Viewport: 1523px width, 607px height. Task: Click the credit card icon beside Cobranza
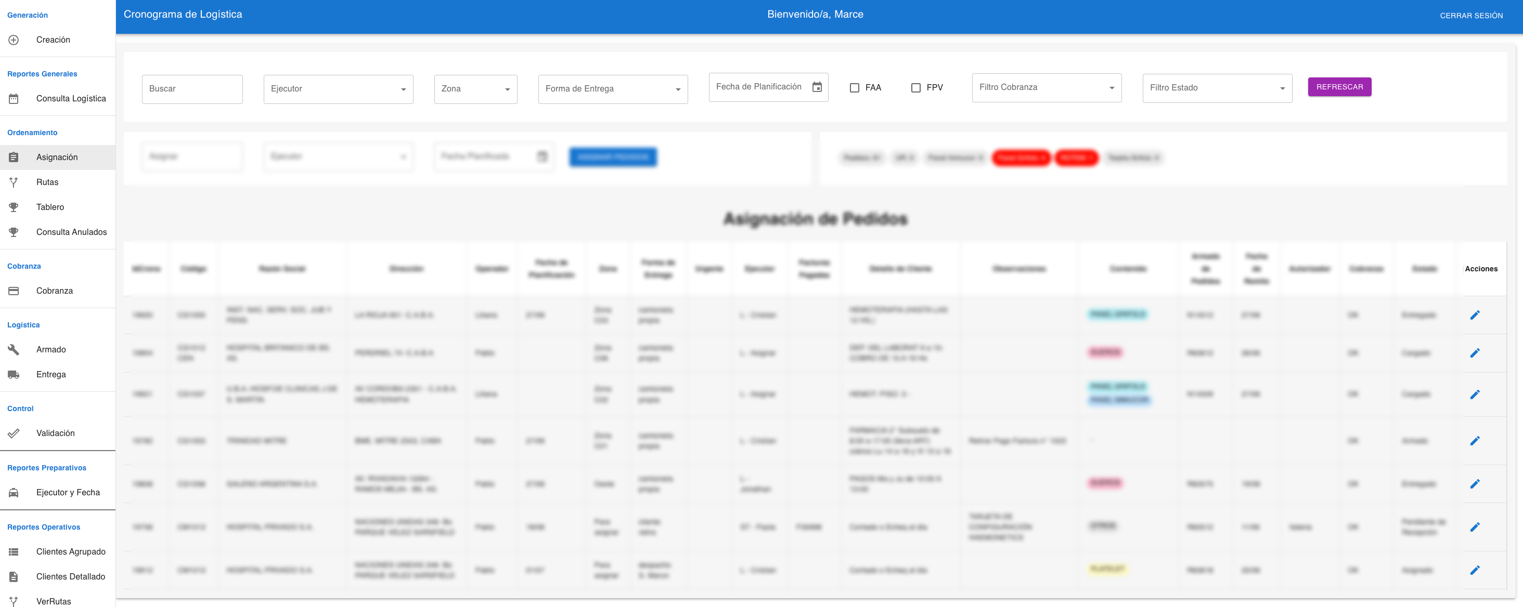click(14, 291)
